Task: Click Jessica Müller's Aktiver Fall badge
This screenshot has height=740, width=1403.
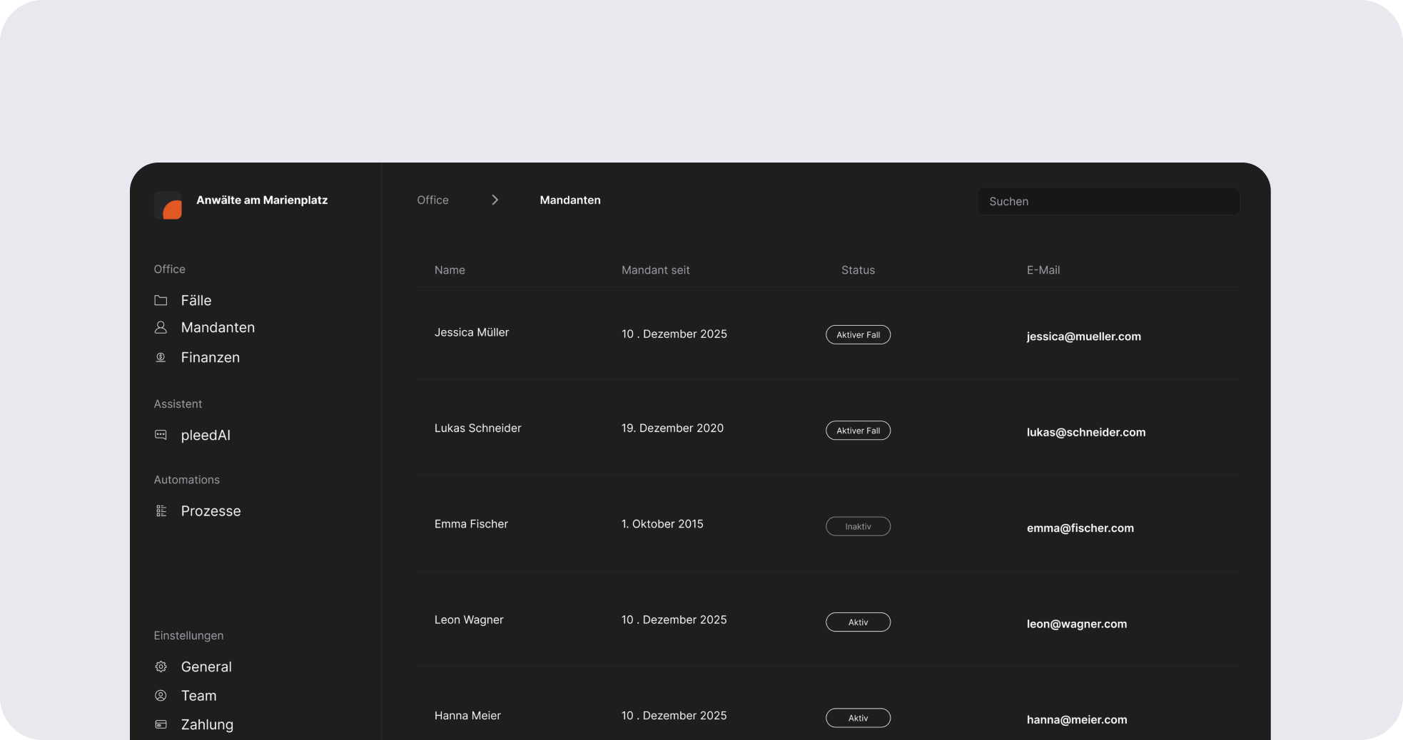Action: point(858,335)
